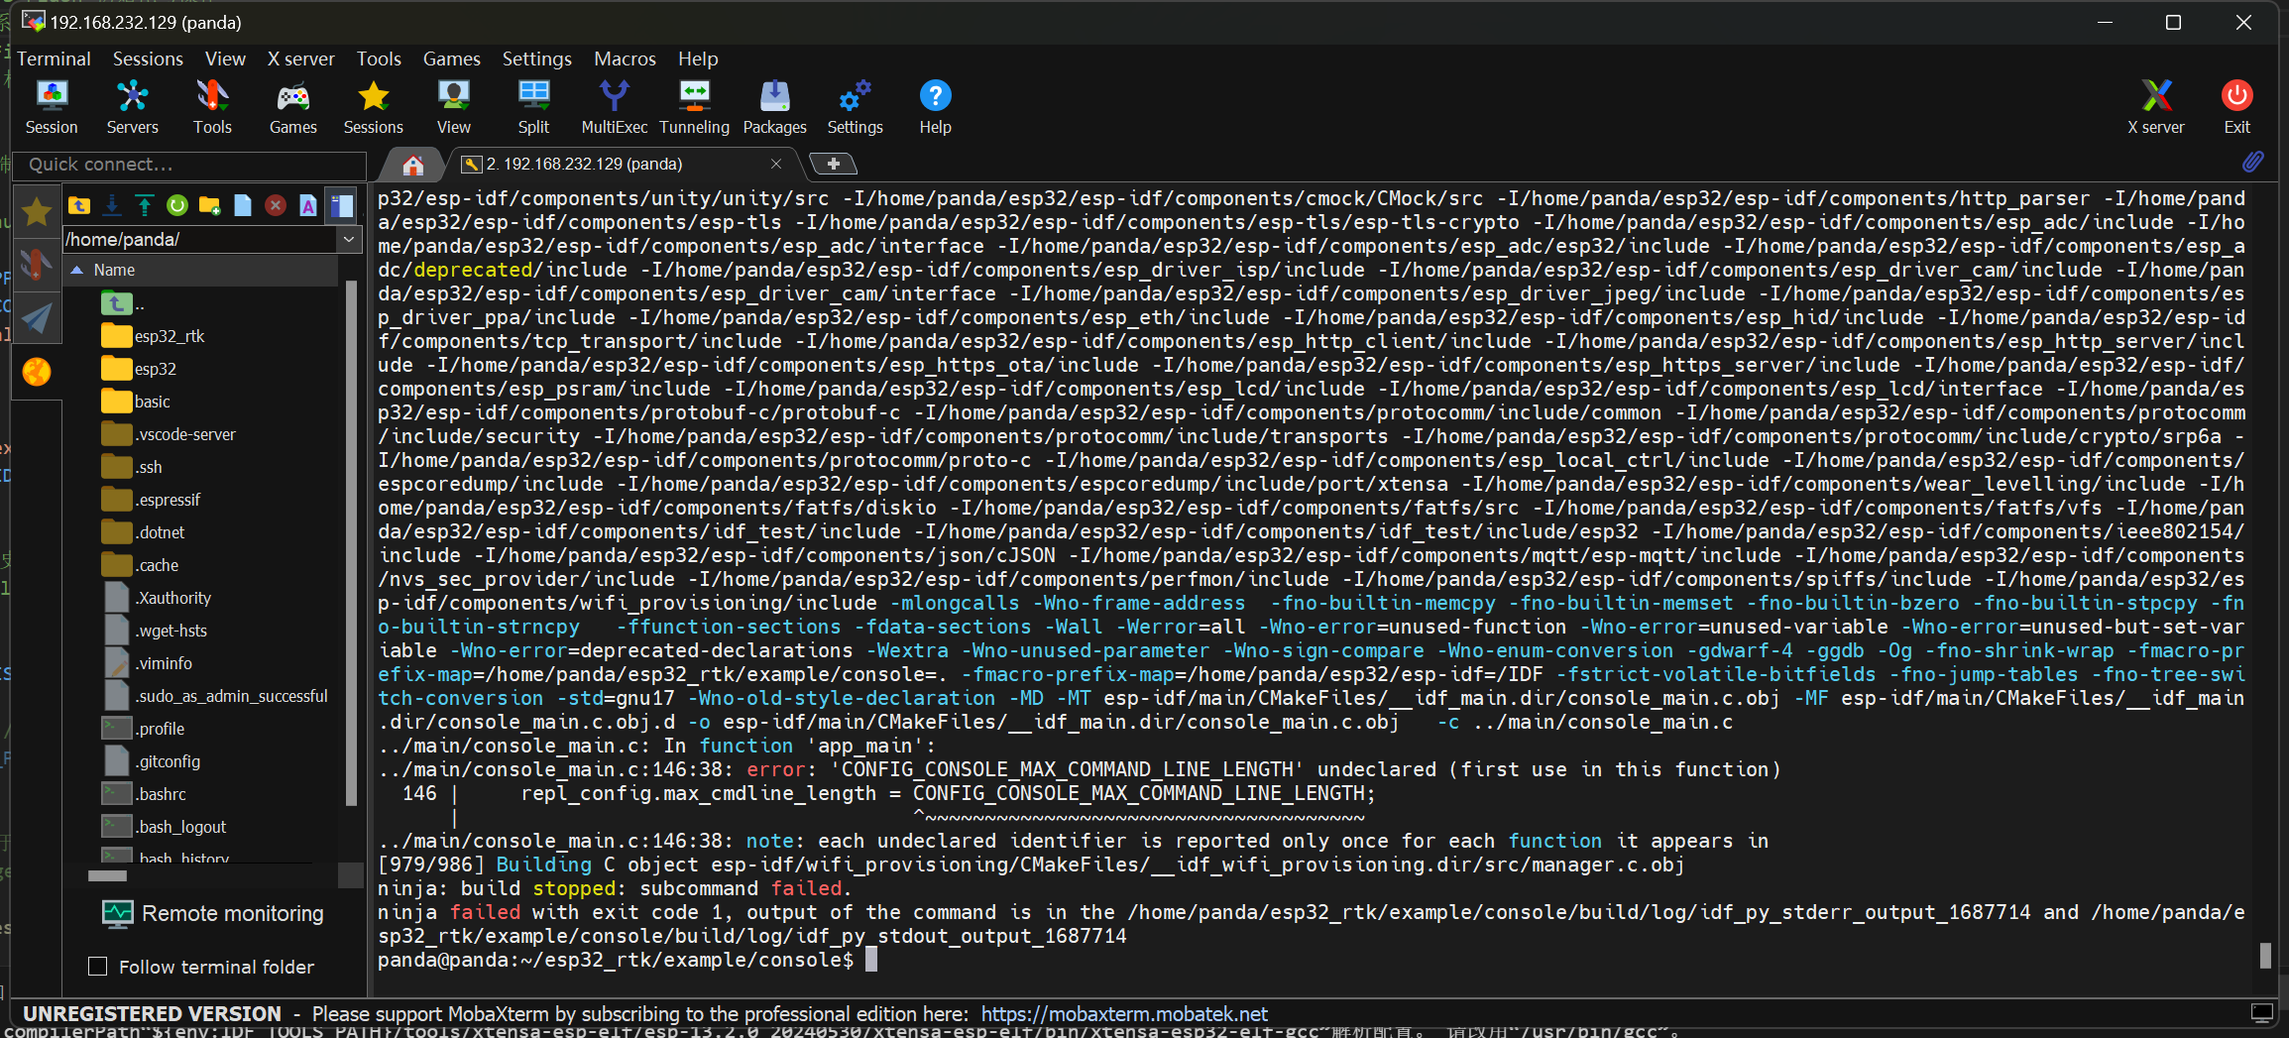Open the Sessions star toolbar icon

(x=373, y=107)
